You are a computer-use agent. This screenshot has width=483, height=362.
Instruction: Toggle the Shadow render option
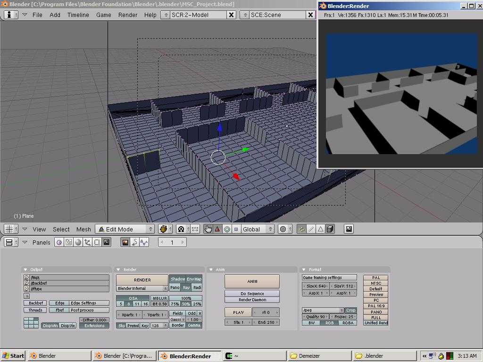(x=178, y=280)
